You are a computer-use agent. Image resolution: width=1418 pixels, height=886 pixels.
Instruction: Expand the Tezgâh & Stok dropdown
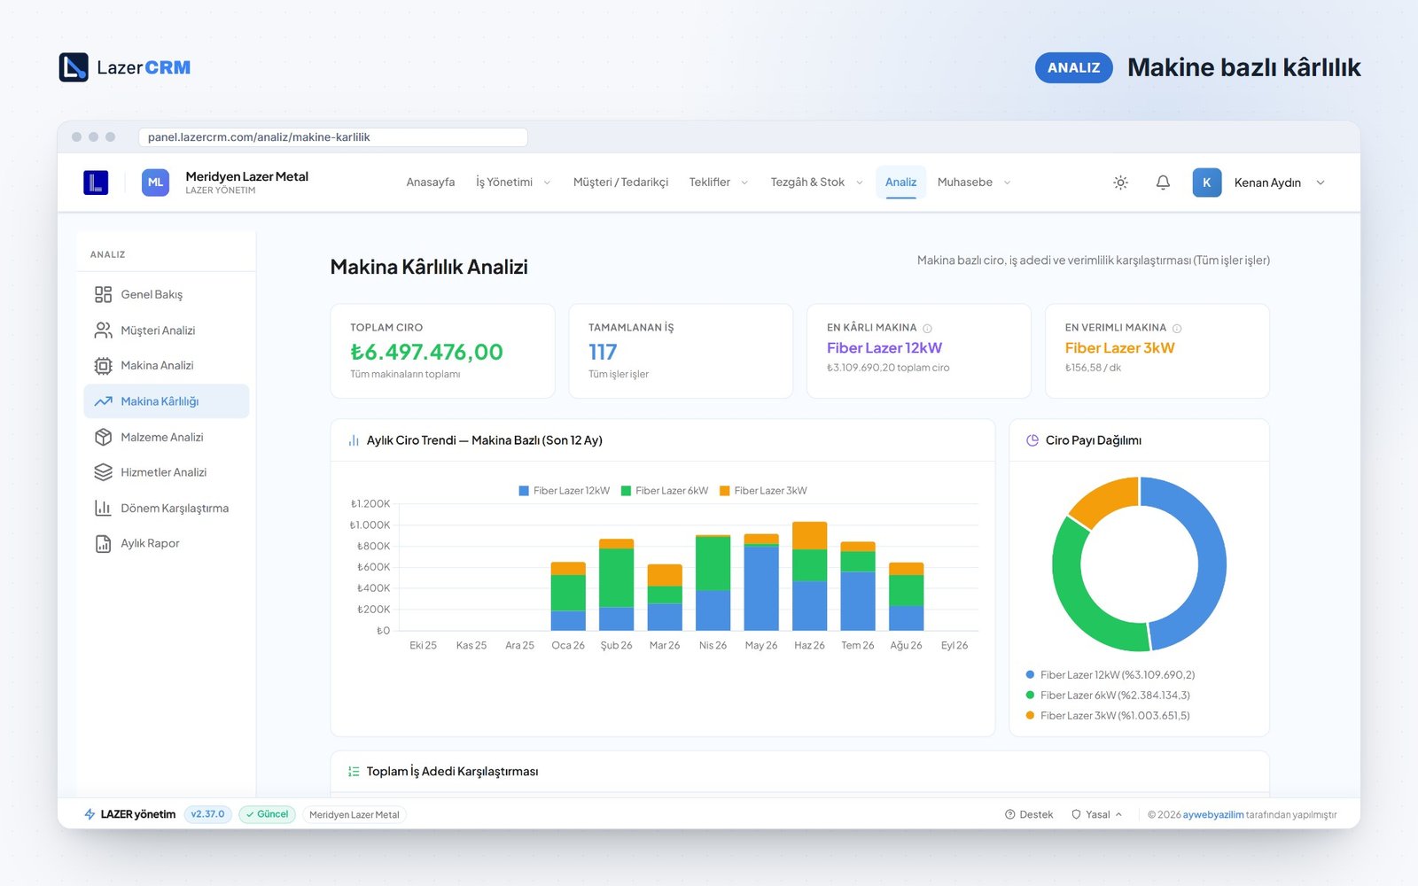click(x=816, y=183)
